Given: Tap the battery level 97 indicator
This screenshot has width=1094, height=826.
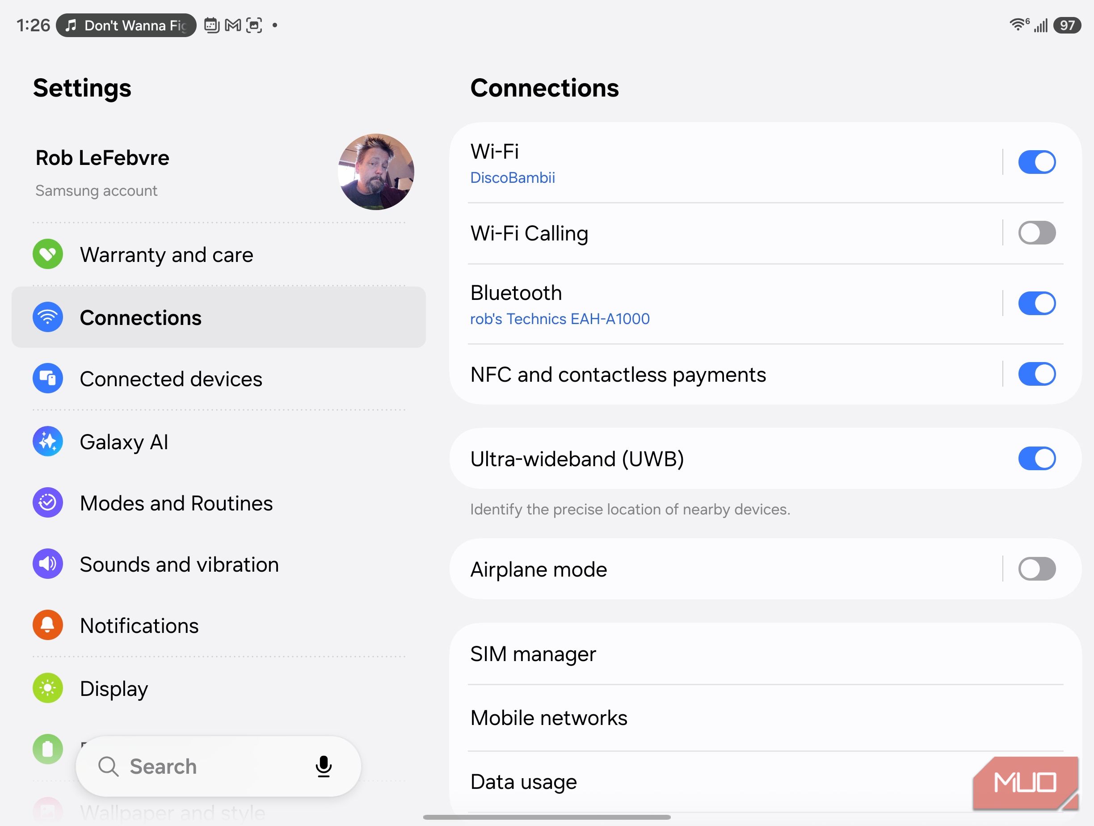Looking at the screenshot, I should click(x=1067, y=25).
